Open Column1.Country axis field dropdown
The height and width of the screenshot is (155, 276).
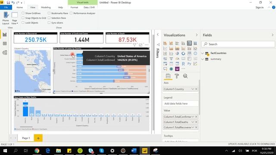[x=193, y=89]
